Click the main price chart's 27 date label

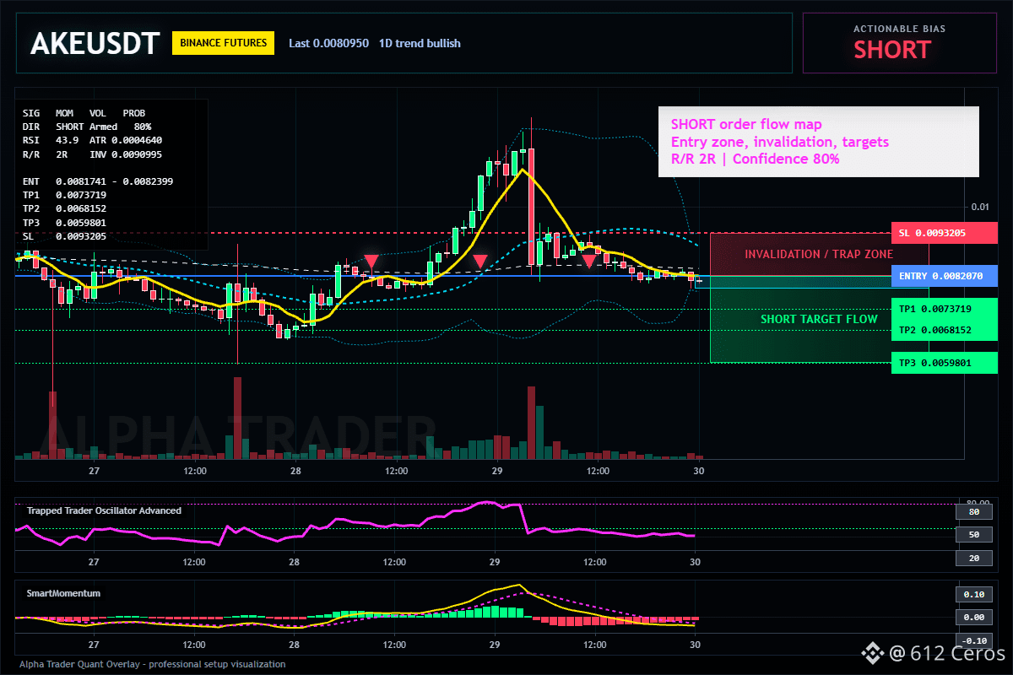[95, 471]
